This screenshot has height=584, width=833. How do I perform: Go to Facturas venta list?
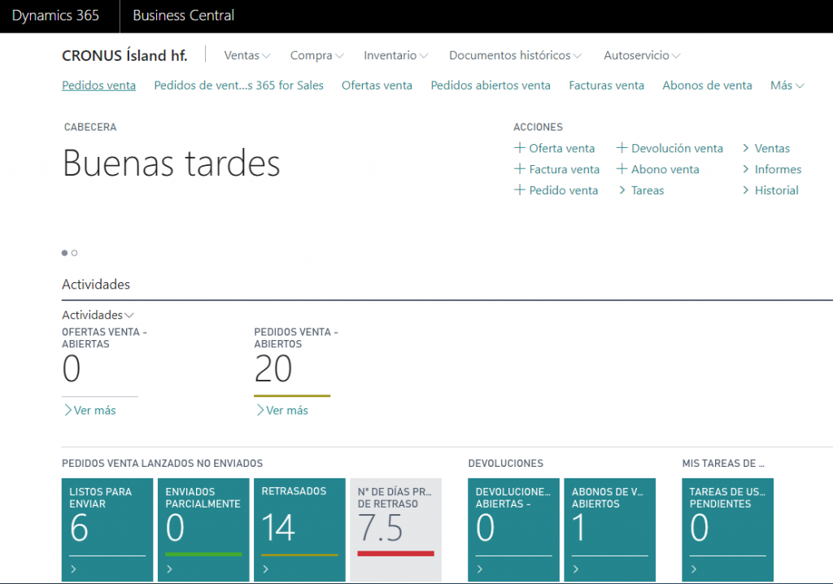606,85
